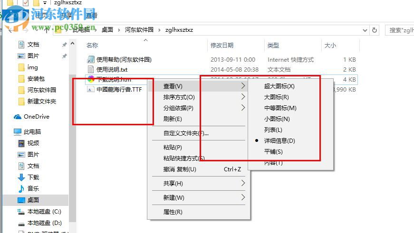414x233 pixels.
Task: Expand the 分组依据(P) submenu arrow
Action: (x=243, y=108)
